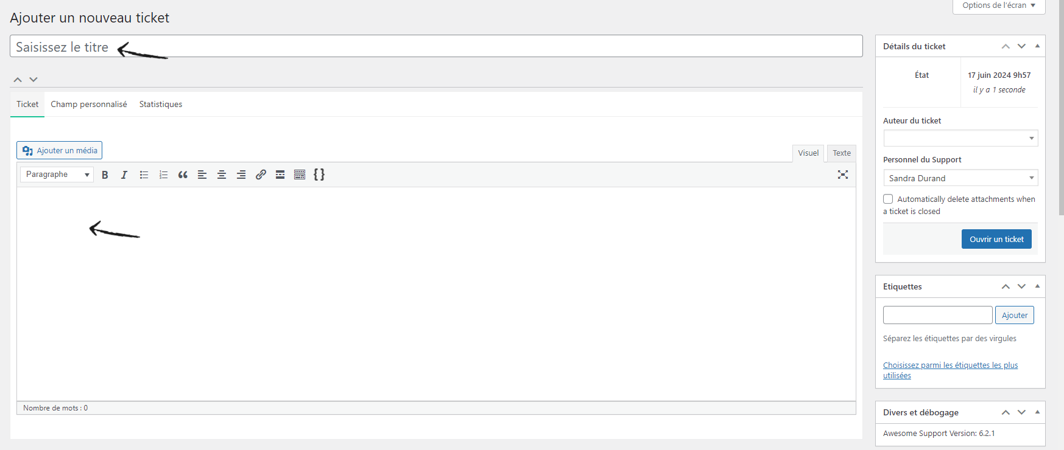Show the toolbar toggle keyboard icon

(300, 175)
